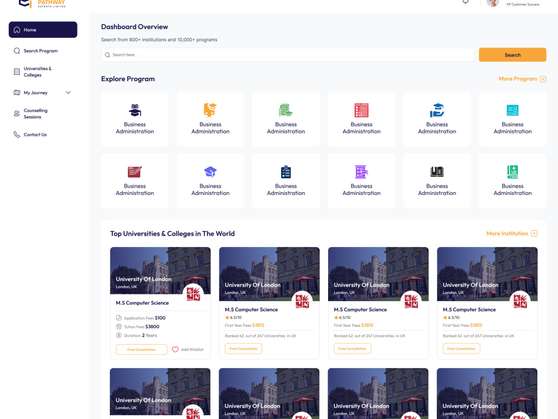Click the VP Customer Success label
The height and width of the screenshot is (419, 558).
522,4
